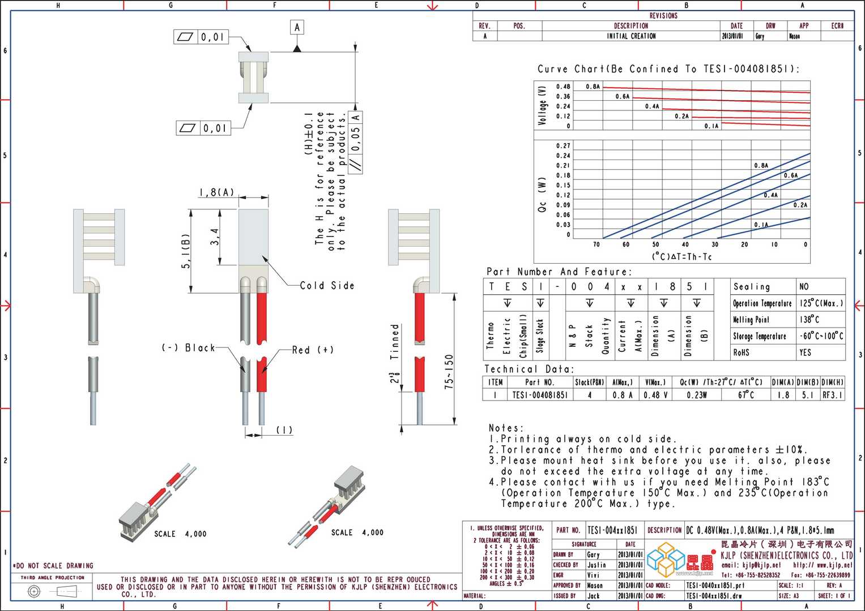This screenshot has height=611, width=865.
Task: Select the RoHS cell
Action: (764, 352)
